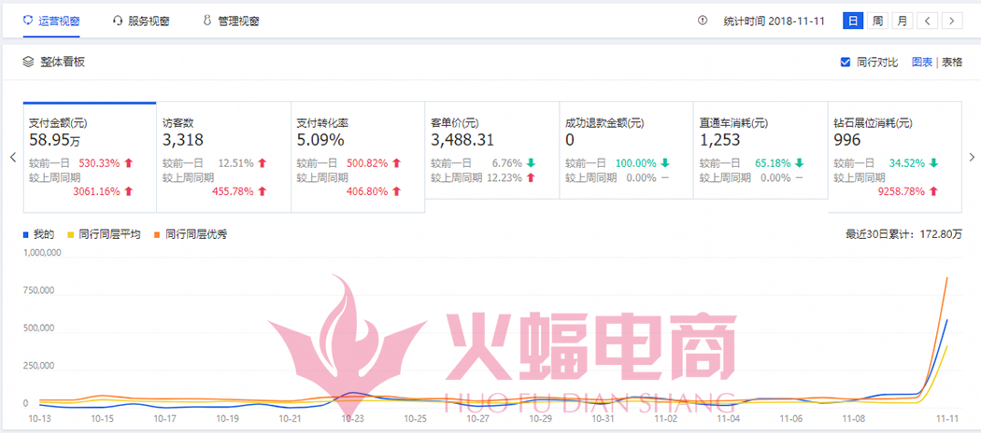Screen dimensions: 981x433
Task: Toggle the 同行同层优秀 legend series
Action: tap(190, 235)
